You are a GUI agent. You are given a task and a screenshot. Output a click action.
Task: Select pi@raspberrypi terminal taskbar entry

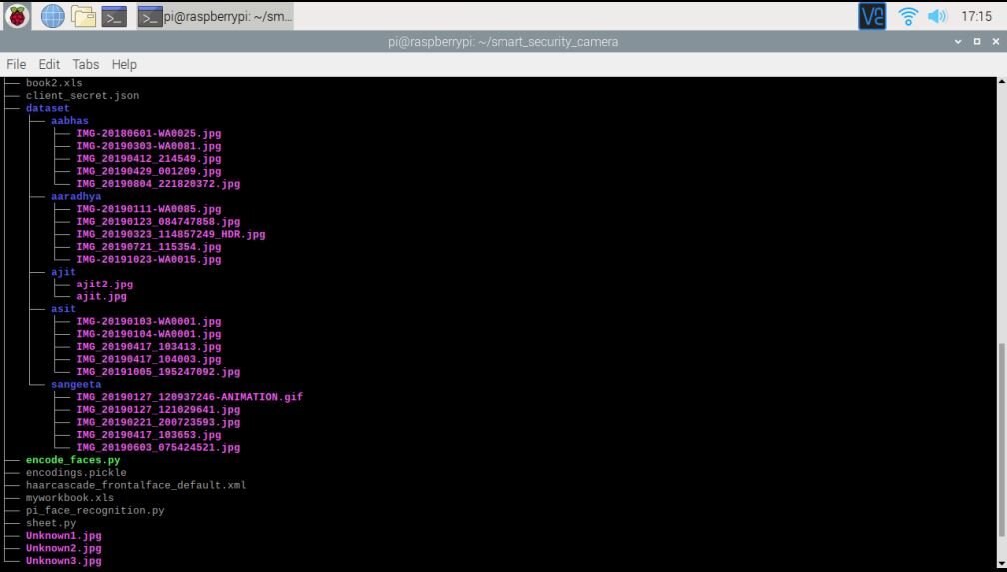click(215, 17)
